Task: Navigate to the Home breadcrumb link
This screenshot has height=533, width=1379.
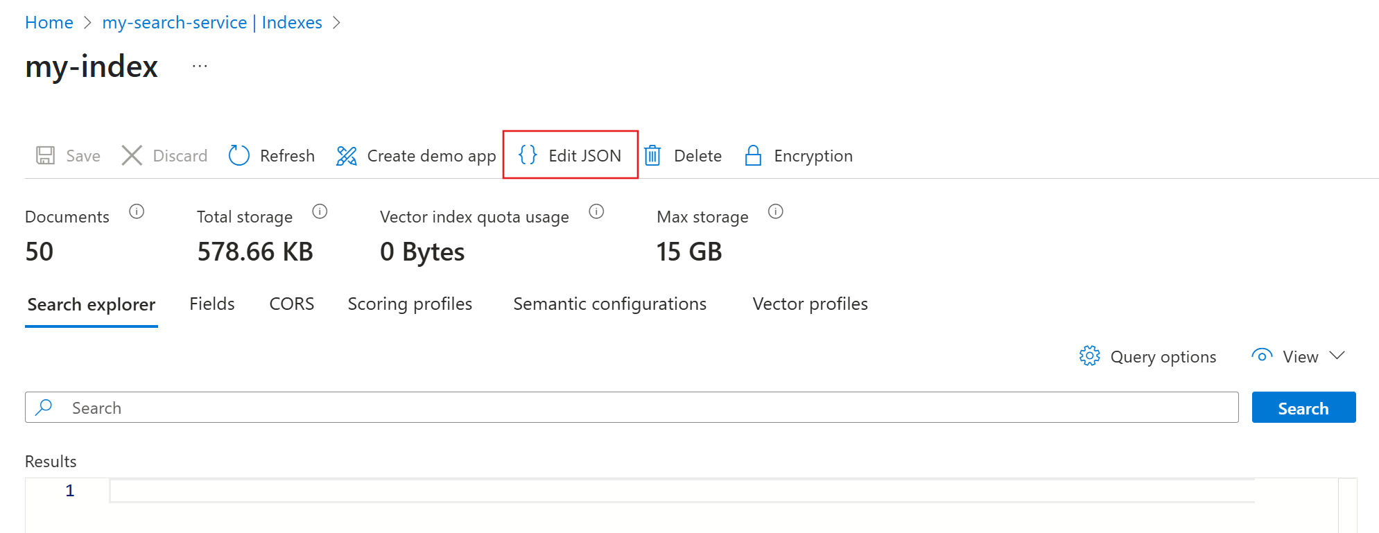Action: pos(49,22)
